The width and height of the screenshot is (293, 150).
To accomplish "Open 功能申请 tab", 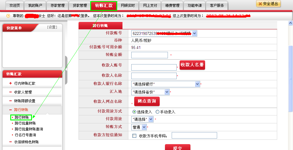I will tap(195, 6).
